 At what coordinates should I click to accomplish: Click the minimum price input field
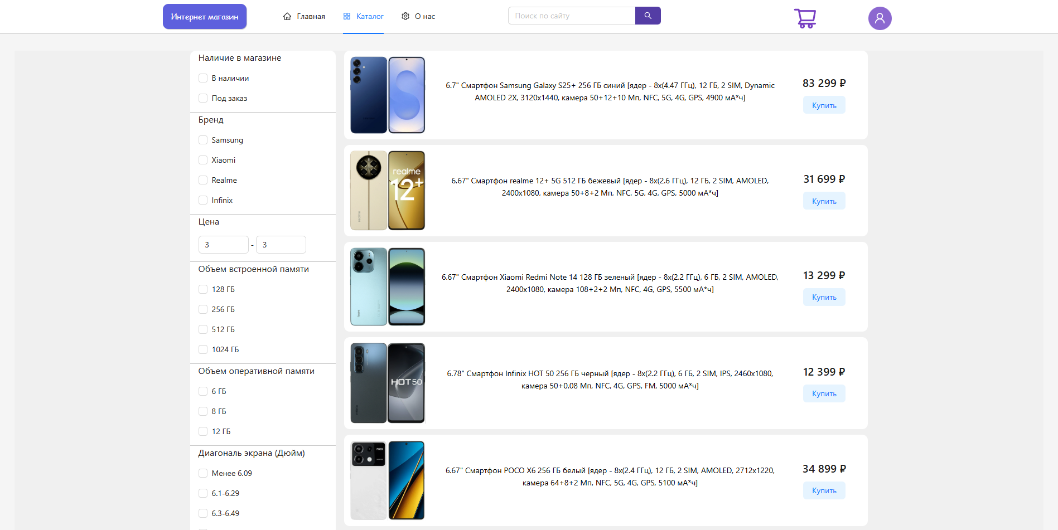click(224, 245)
